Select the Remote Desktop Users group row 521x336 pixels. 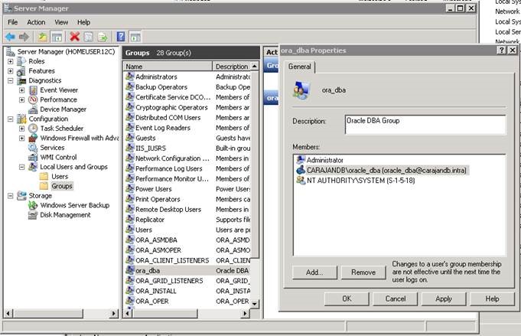coord(187,210)
